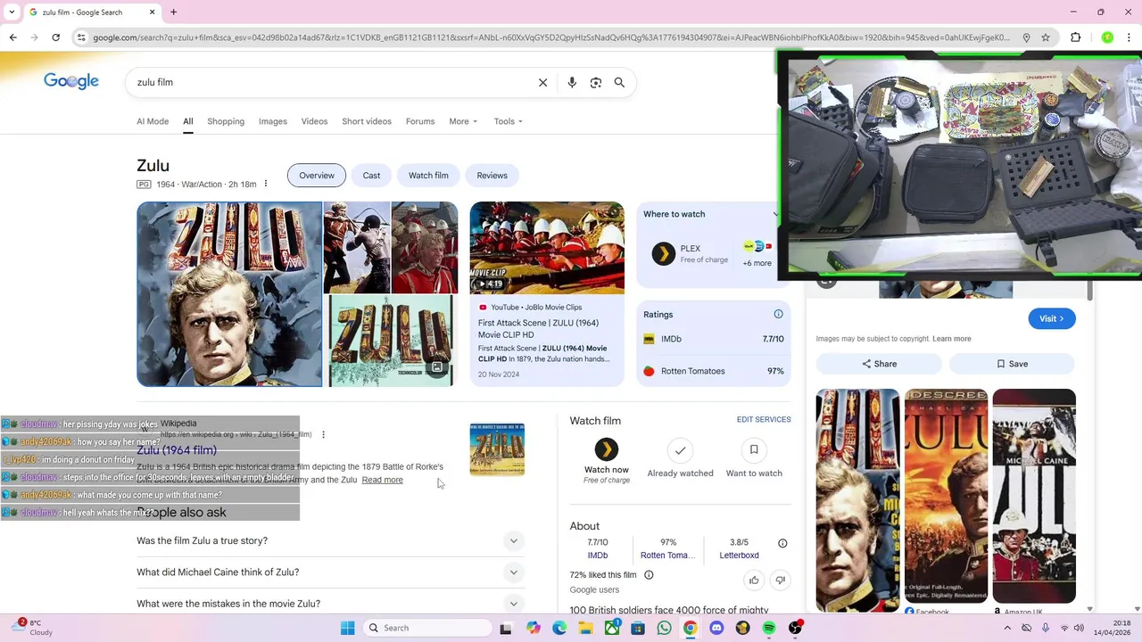1142x642 pixels.
Task: Show hidden system tray icons chevron
Action: [x=1007, y=628]
